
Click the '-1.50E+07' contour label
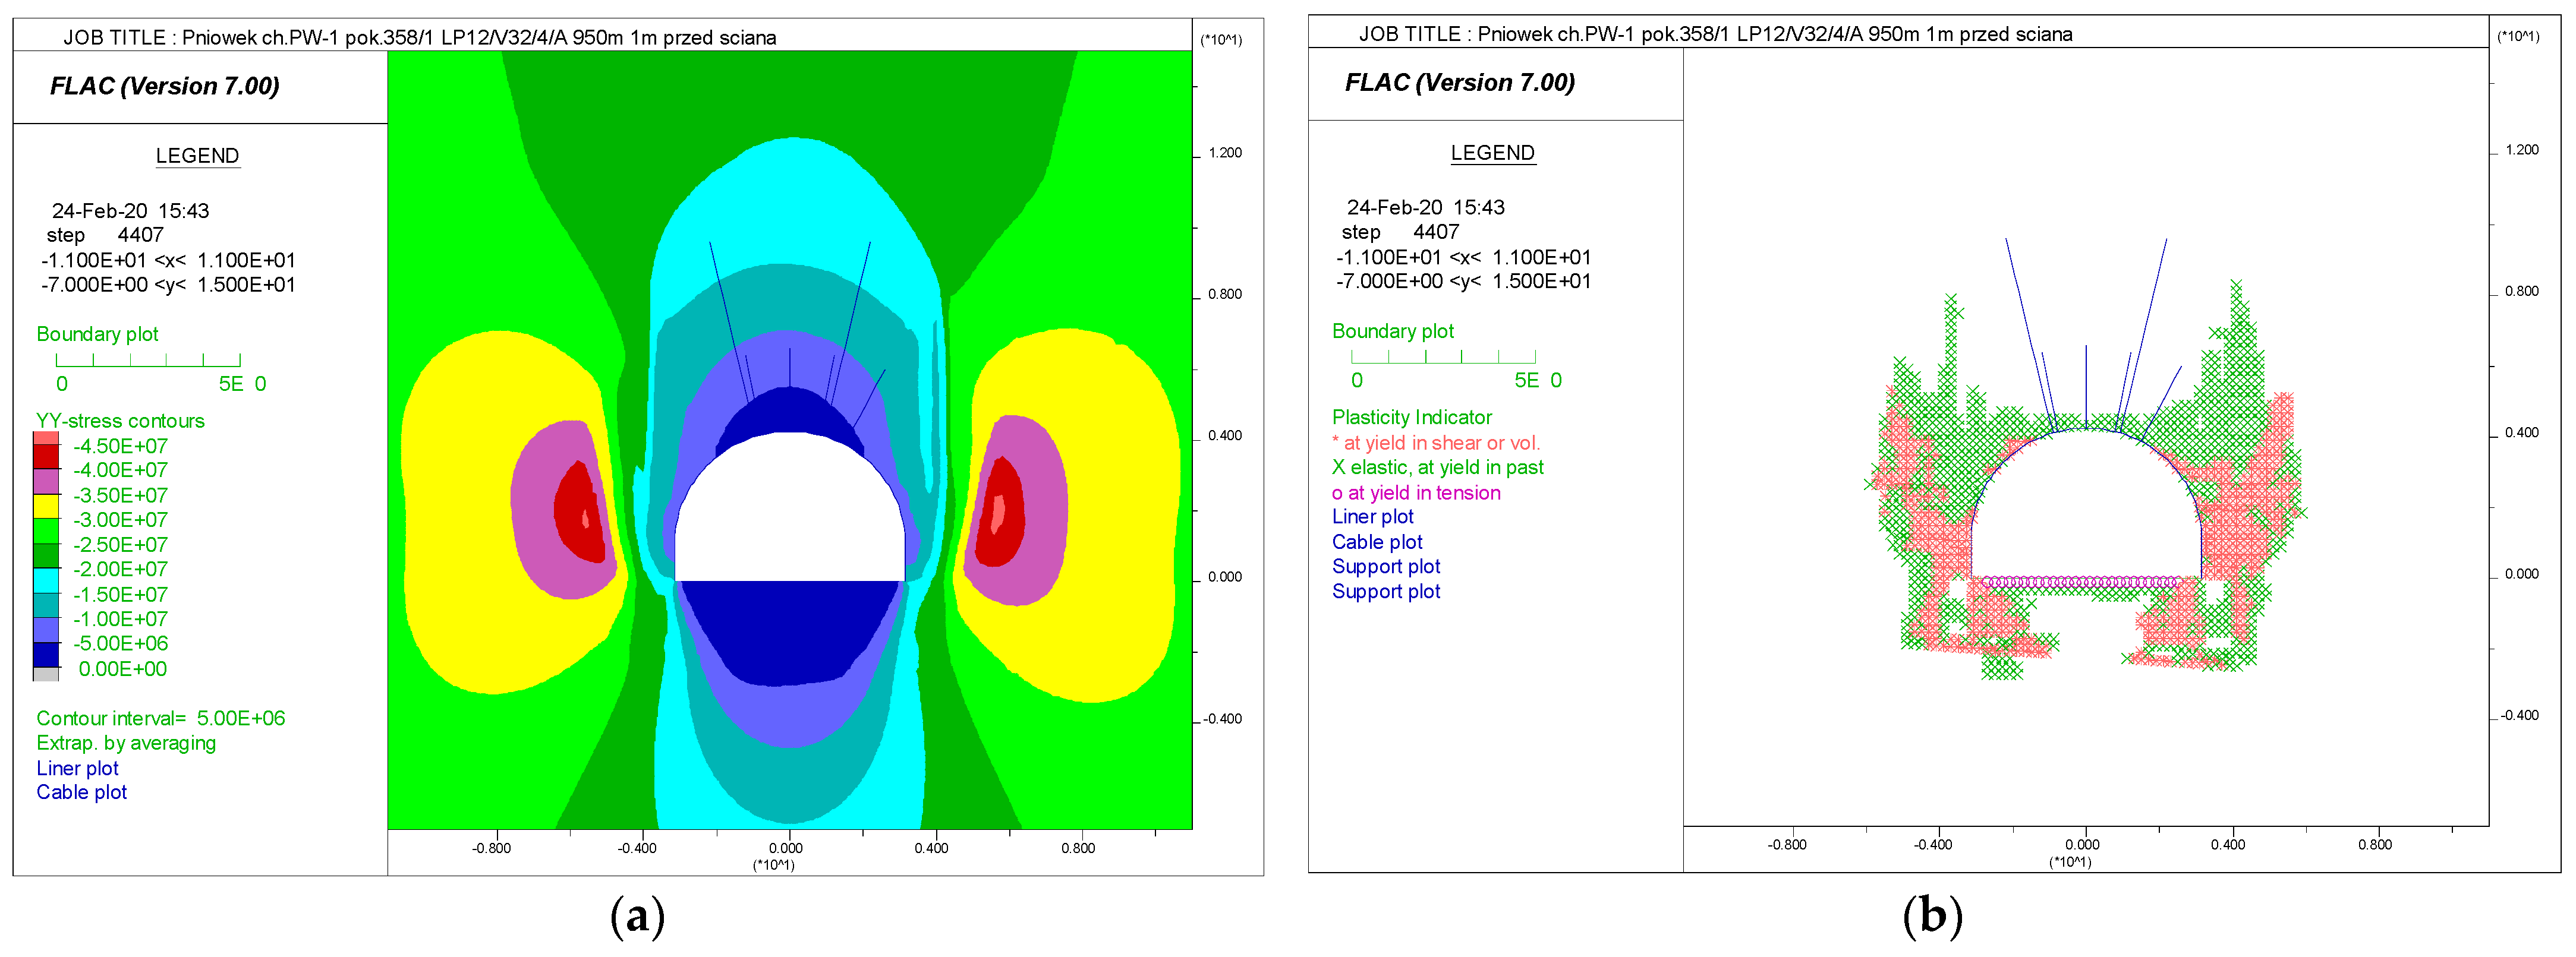(x=121, y=595)
